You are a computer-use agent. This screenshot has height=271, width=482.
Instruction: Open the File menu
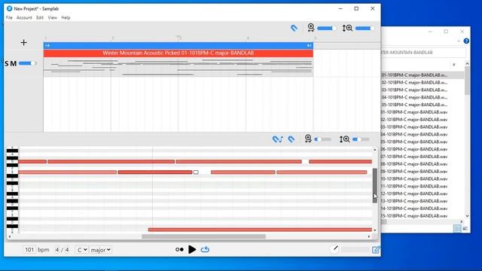(9, 17)
